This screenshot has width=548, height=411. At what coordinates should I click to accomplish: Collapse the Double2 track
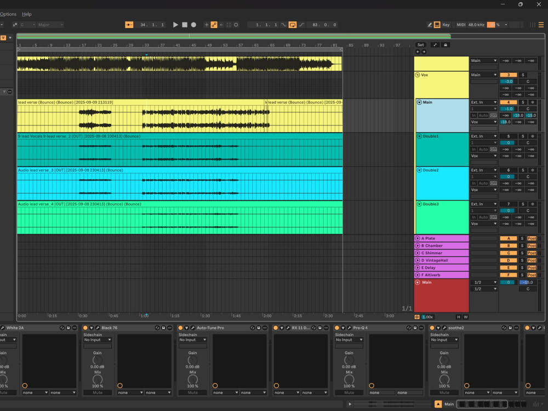click(x=419, y=170)
